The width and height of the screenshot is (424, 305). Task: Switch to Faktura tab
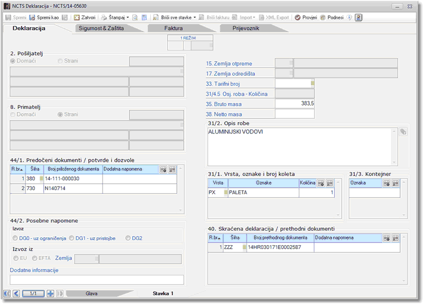[x=173, y=28]
